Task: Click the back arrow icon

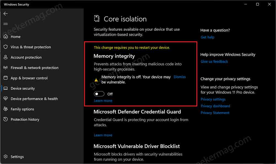Action: point(6,14)
